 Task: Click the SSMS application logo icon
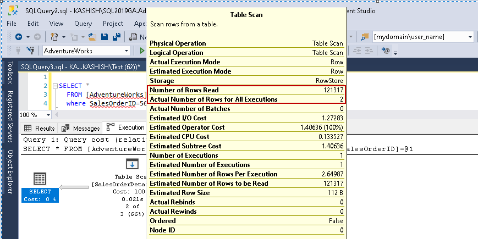coord(13,10)
